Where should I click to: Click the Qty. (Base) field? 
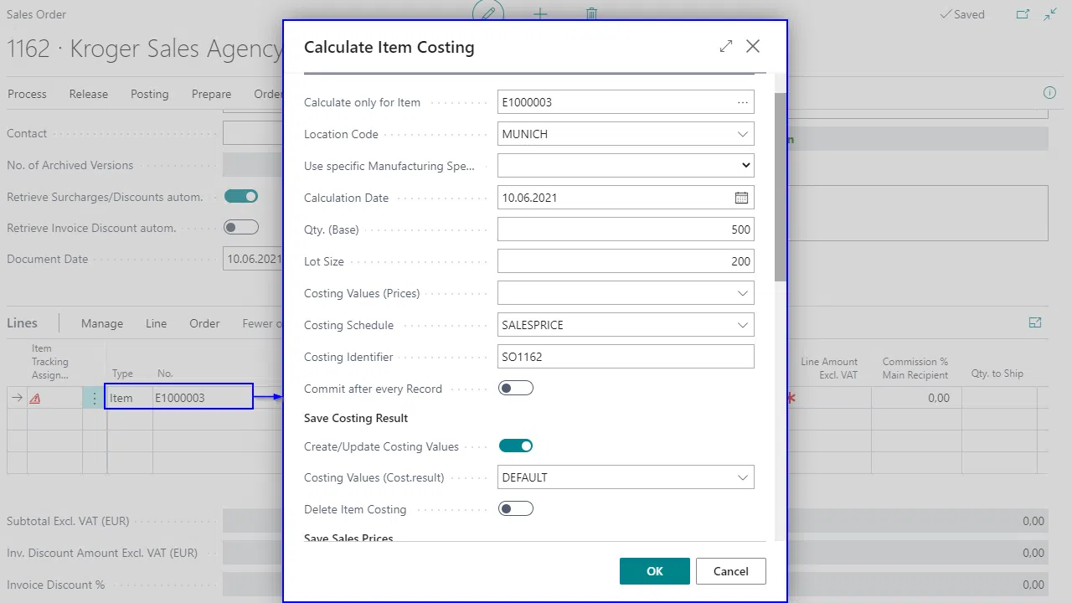626,229
